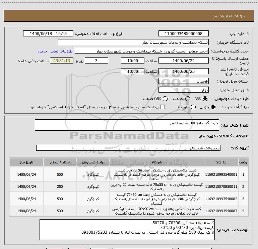Viewport: 258px width, 249px height.
Task: Click the delivery city field بهار
Action: [184, 90]
